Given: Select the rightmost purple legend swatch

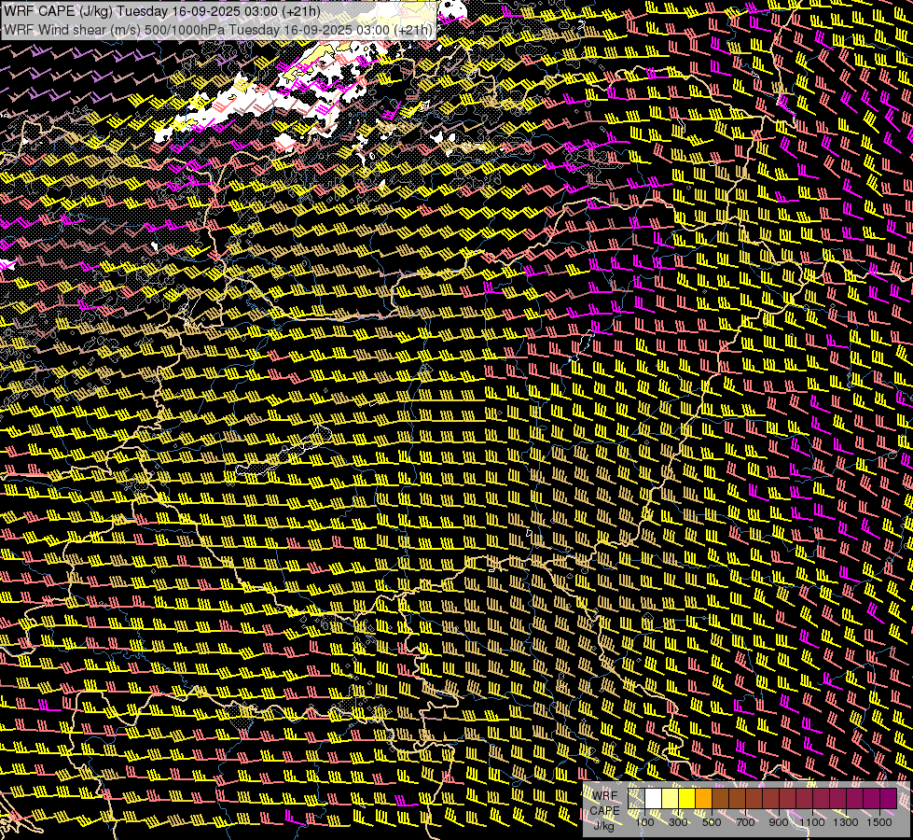Looking at the screenshot, I should (x=889, y=799).
